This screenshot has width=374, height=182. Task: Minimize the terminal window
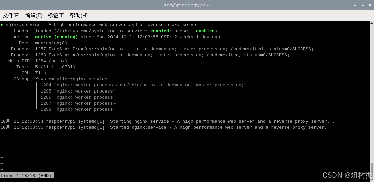(356, 5)
